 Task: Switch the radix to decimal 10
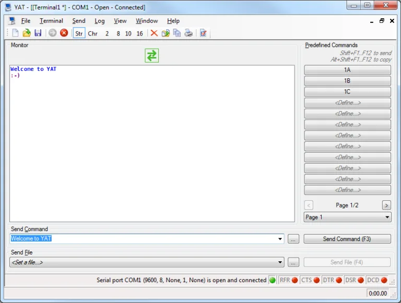pos(128,33)
